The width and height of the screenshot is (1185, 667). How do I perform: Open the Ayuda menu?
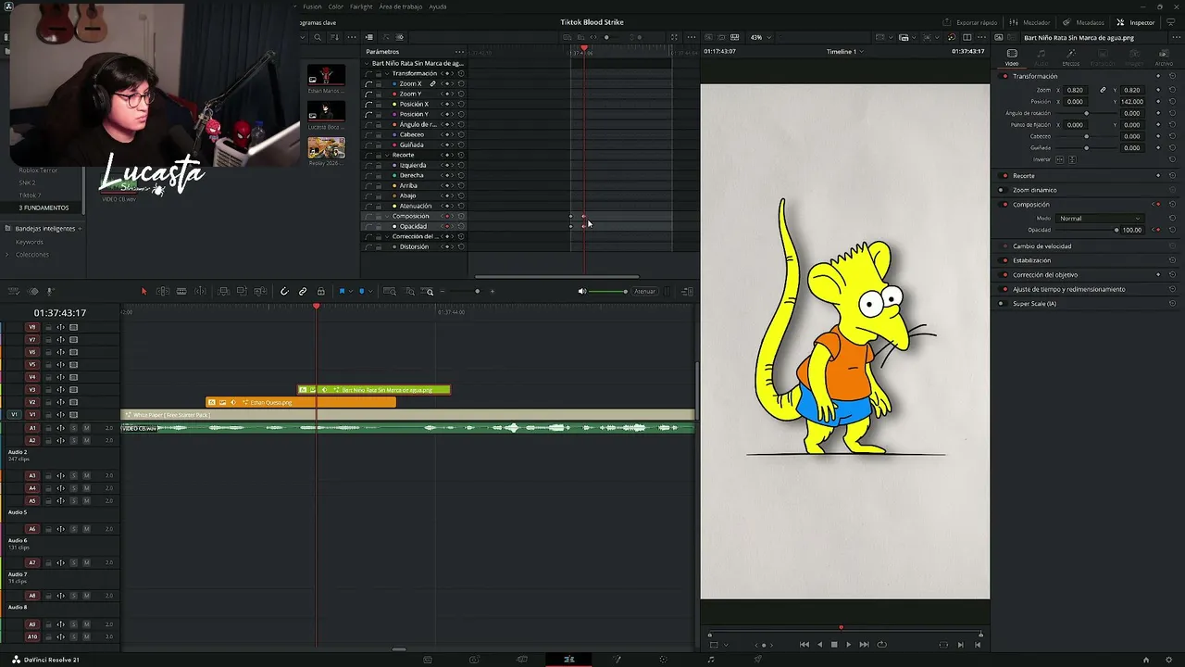point(438,6)
